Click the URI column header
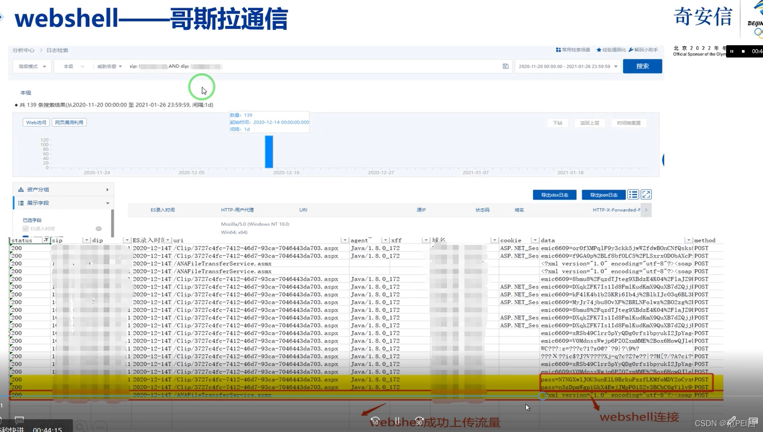The height and width of the screenshot is (432, 763). (x=303, y=210)
